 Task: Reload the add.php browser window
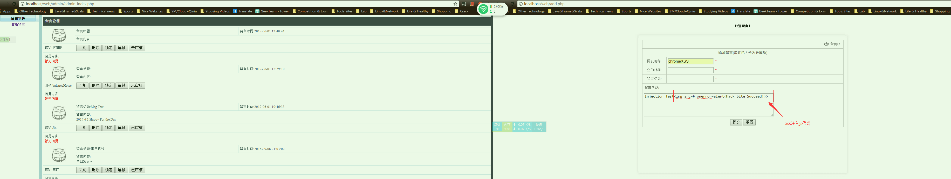512,4
